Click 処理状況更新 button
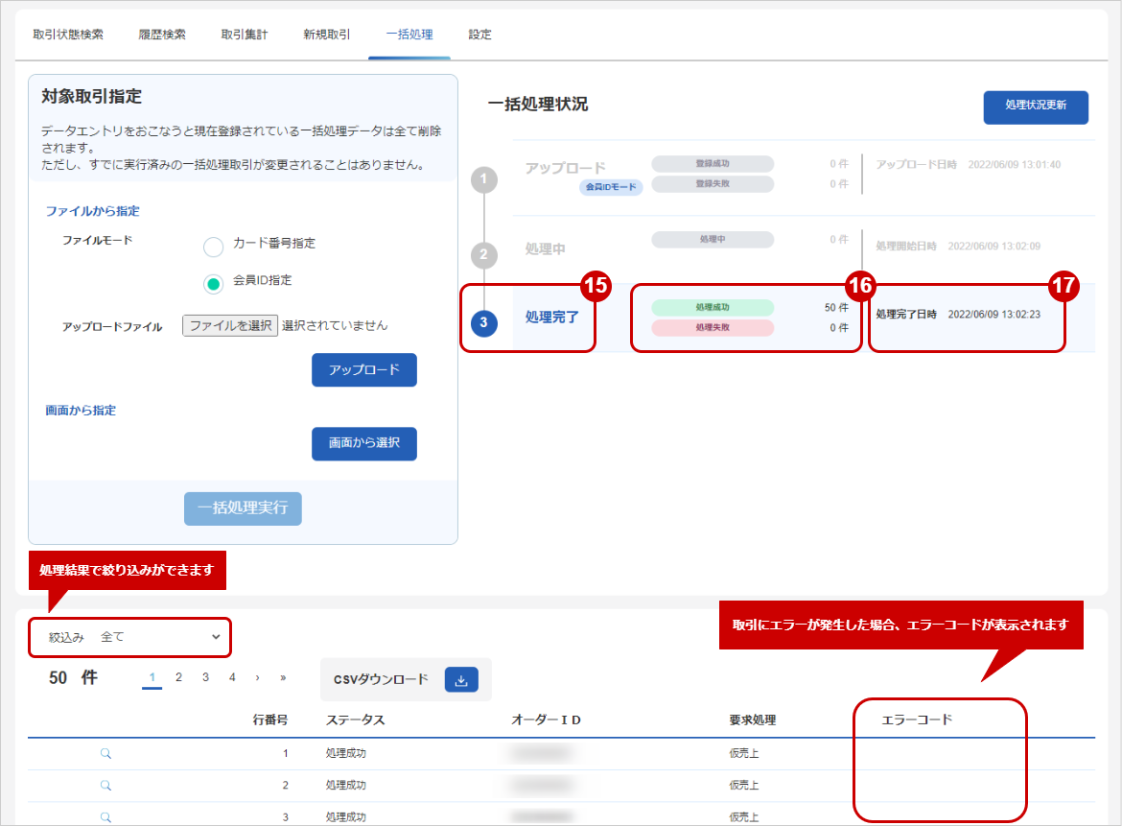 pos(1036,106)
